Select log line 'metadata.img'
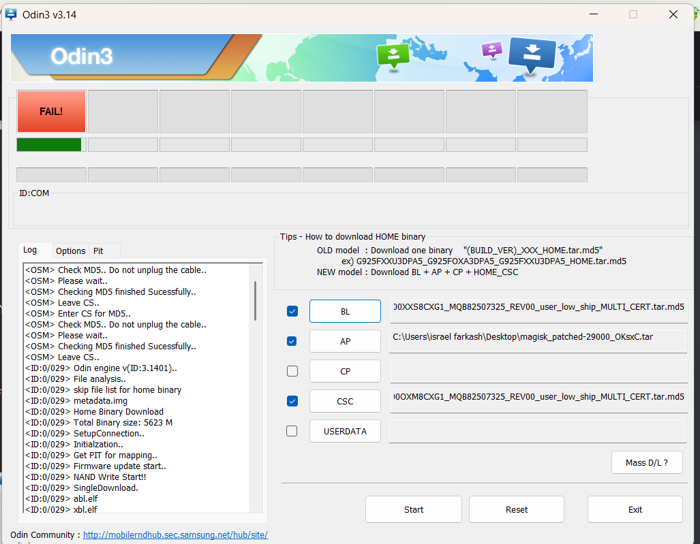The width and height of the screenshot is (700, 544). point(76,400)
